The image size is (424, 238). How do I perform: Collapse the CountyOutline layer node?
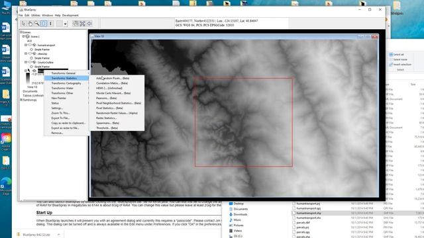pos(26,62)
